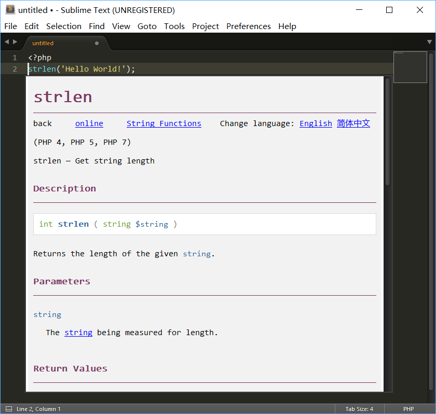The width and height of the screenshot is (436, 414).
Task: Follow the string type link in Parameters
Action: point(78,333)
